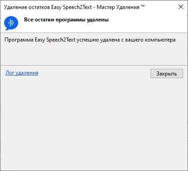This screenshot has width=188, height=171.
Task: Click the separator line above "Лог удаления"
Action: pos(94,65)
